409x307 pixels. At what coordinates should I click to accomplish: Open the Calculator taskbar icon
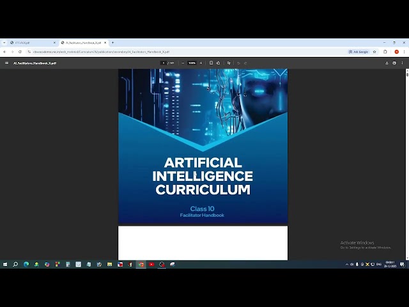coord(68,264)
